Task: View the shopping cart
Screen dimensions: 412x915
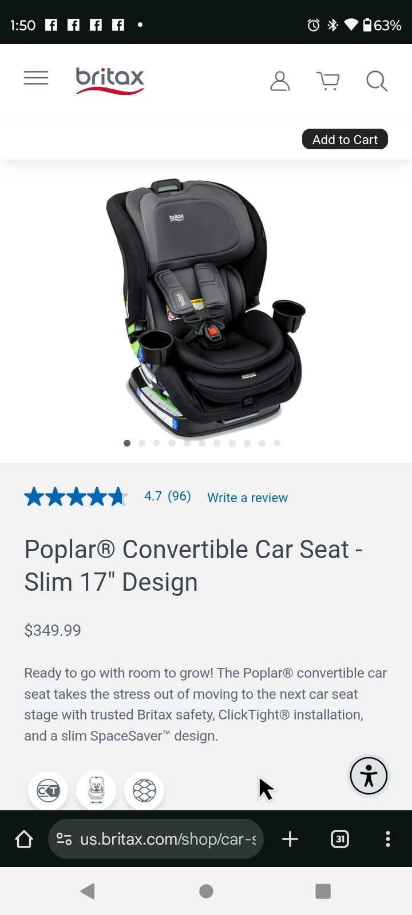Action: tap(328, 81)
